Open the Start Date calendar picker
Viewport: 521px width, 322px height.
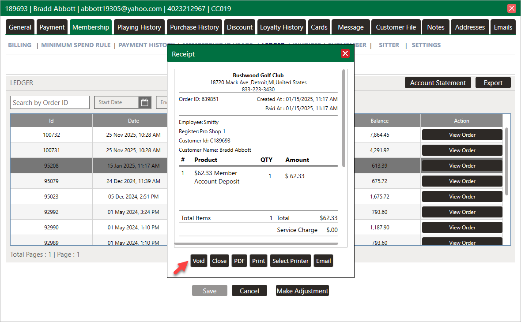145,102
